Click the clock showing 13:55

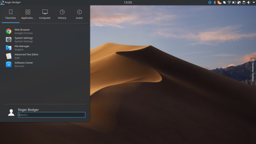[128, 3]
